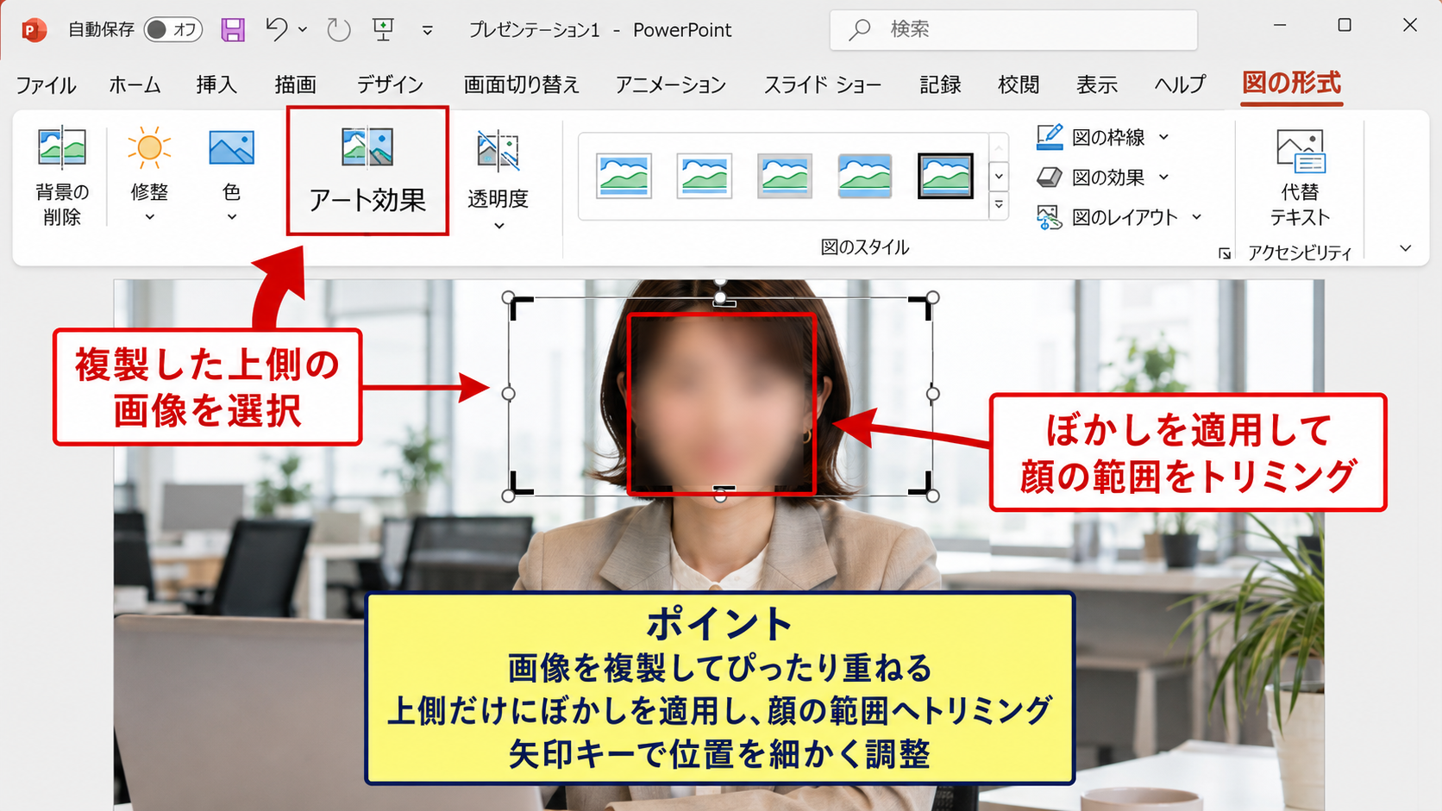This screenshot has width=1442, height=811.
Task: Expand 図の効果 dropdown arrow
Action: click(x=1163, y=177)
